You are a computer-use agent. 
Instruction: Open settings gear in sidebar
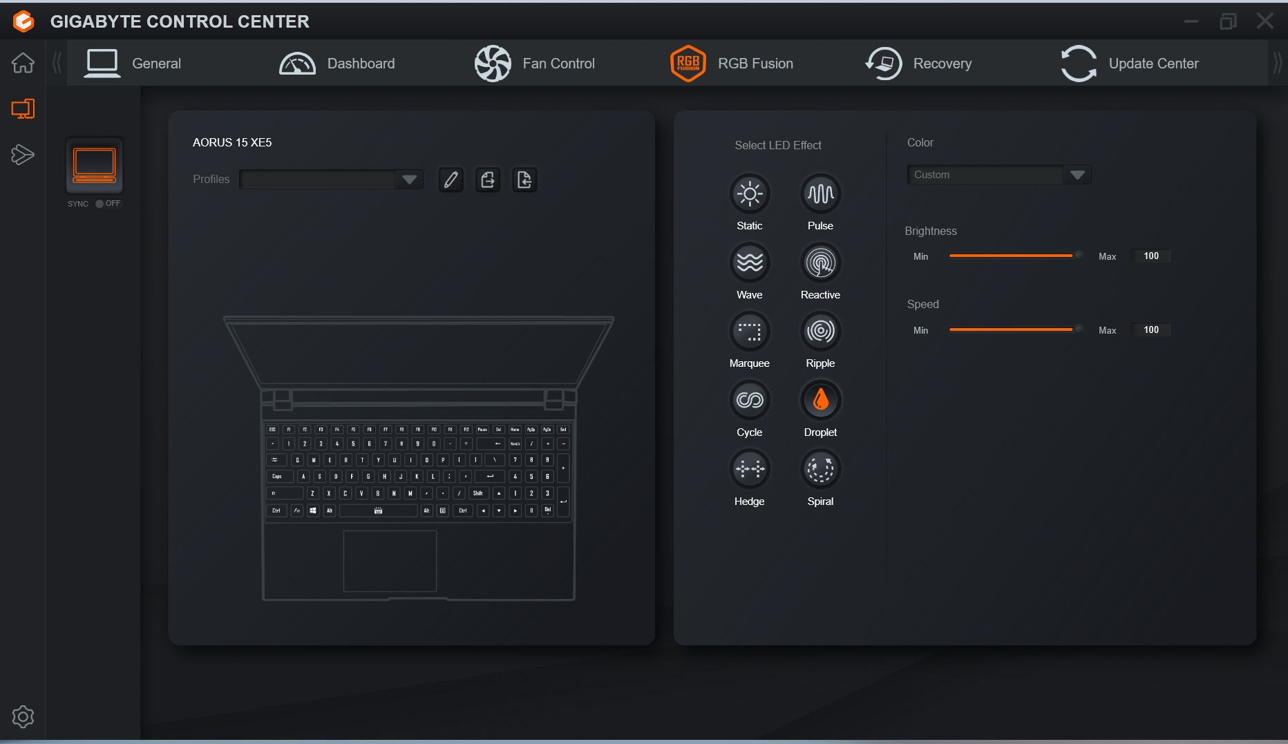tap(23, 716)
